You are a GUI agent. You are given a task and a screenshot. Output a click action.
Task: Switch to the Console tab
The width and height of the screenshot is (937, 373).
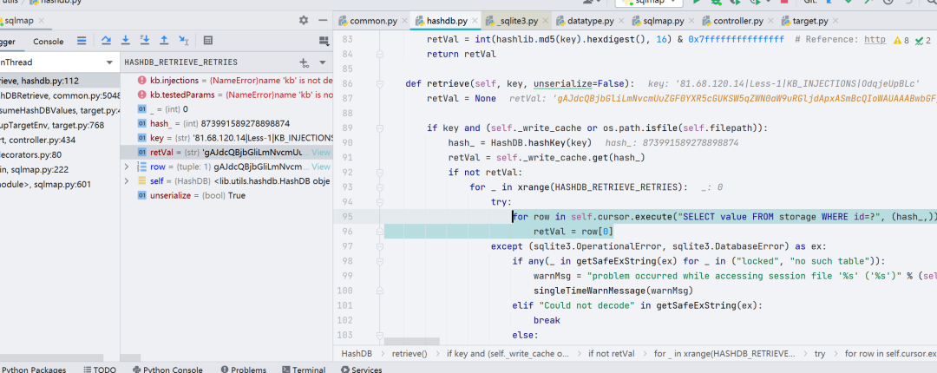pyautogui.click(x=49, y=42)
